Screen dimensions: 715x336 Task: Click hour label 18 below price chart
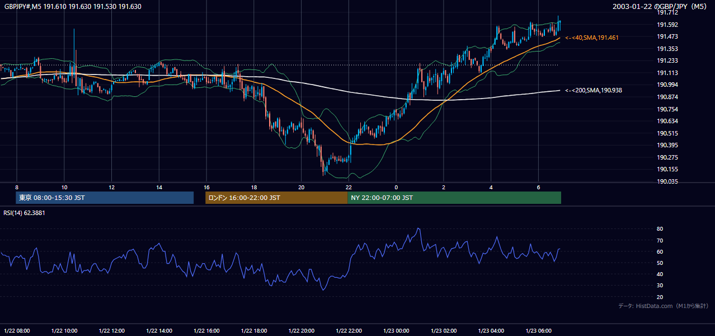point(254,187)
